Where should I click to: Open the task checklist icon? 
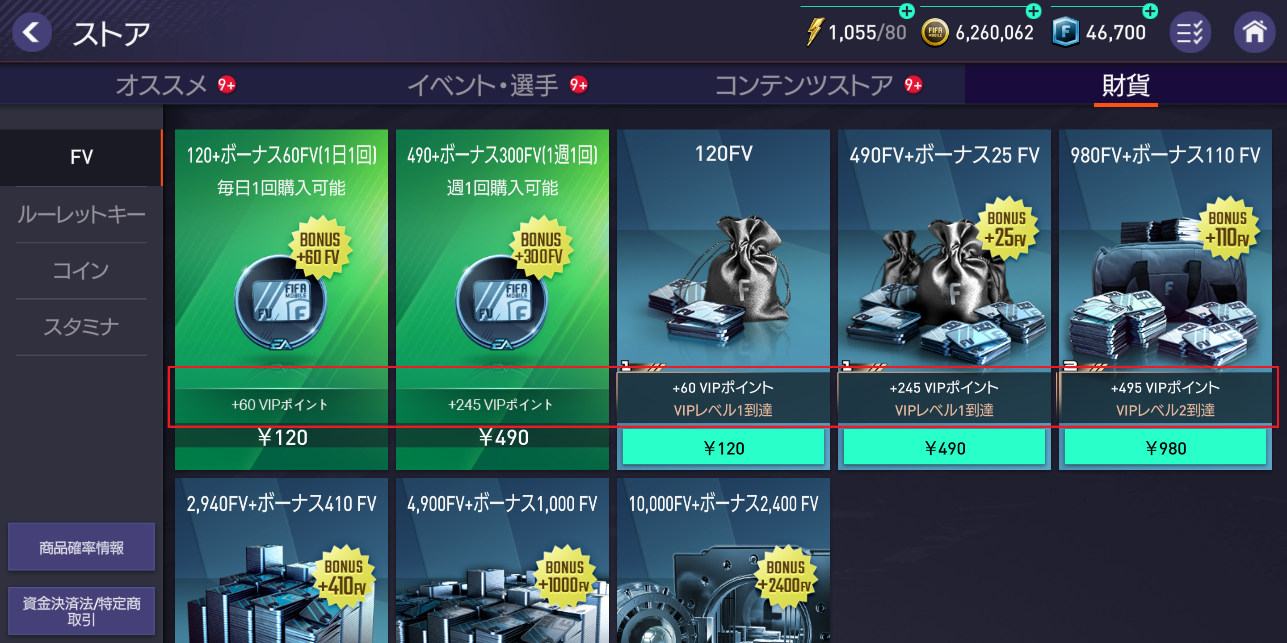coord(1190,33)
